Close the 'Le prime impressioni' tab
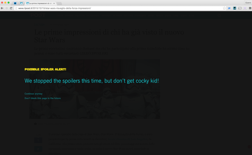This screenshot has width=252, height=155. (54, 3)
